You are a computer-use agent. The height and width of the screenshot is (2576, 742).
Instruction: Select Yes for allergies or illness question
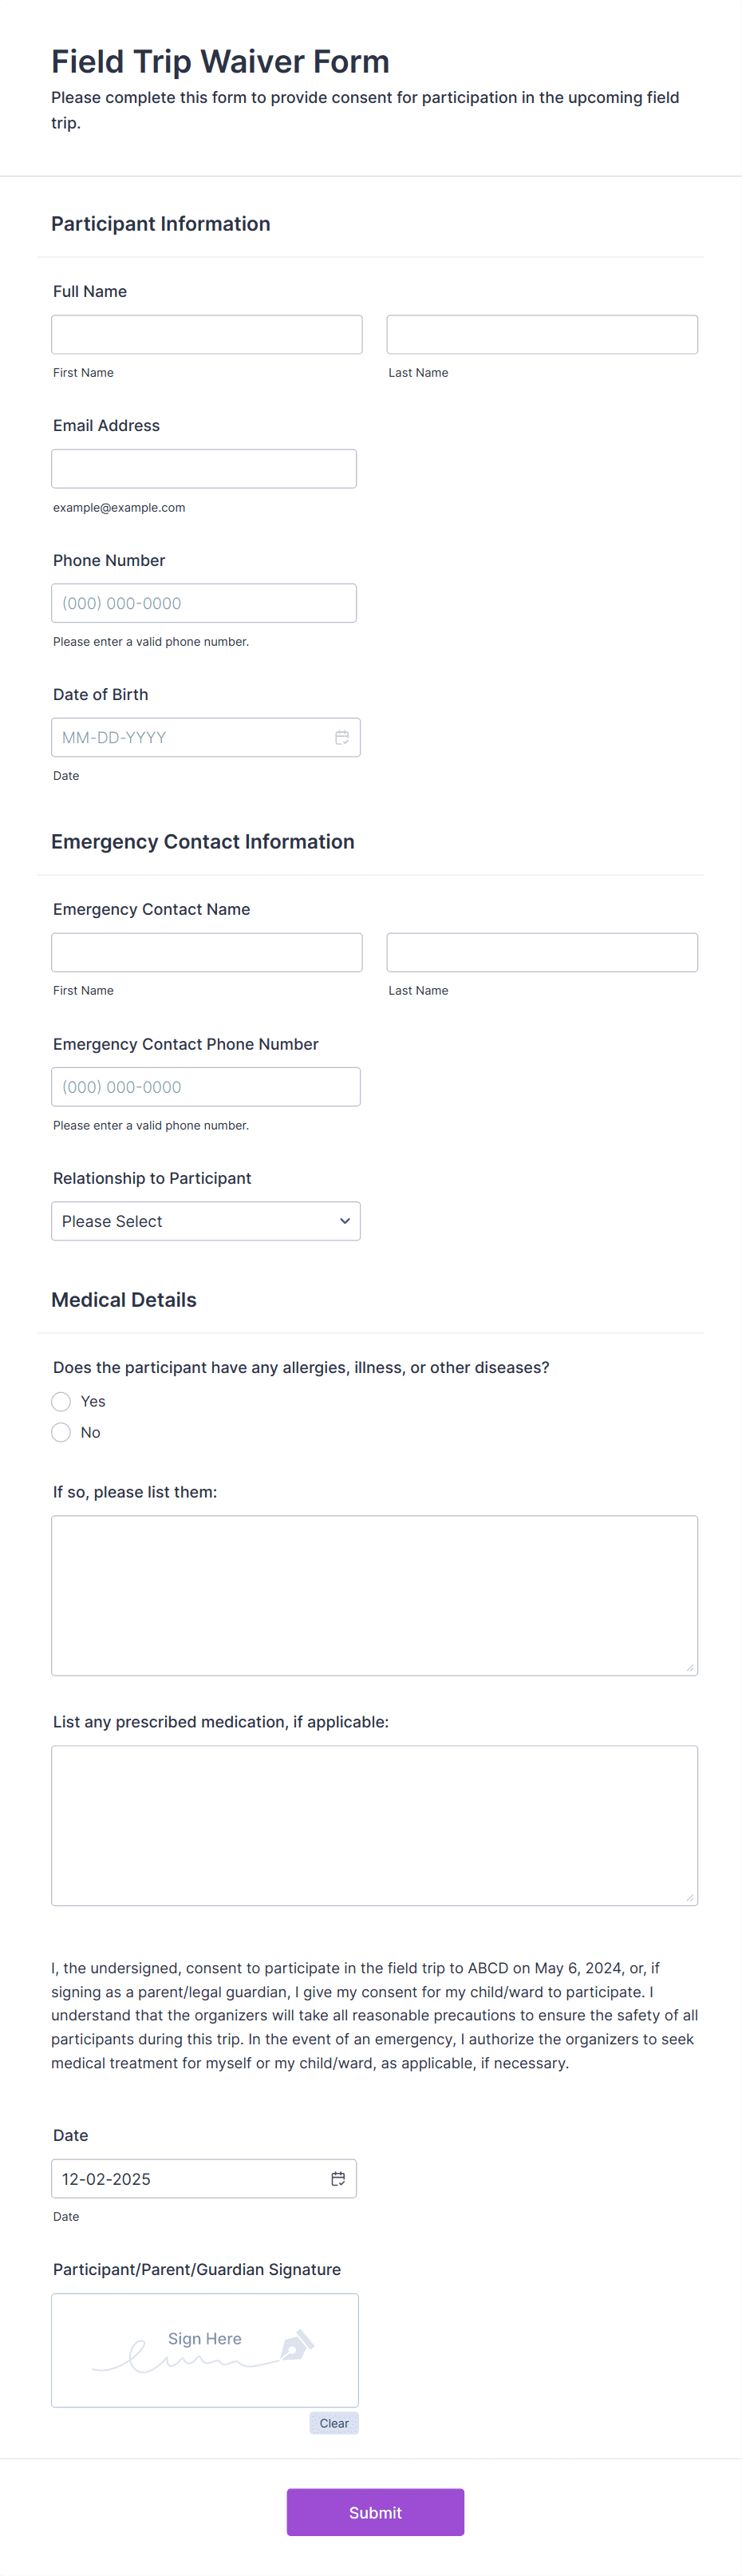coord(60,1401)
